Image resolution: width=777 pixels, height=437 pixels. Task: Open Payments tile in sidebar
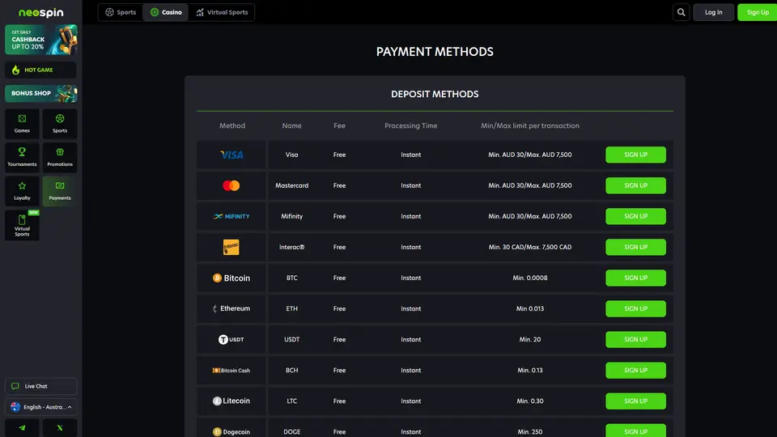(x=60, y=191)
